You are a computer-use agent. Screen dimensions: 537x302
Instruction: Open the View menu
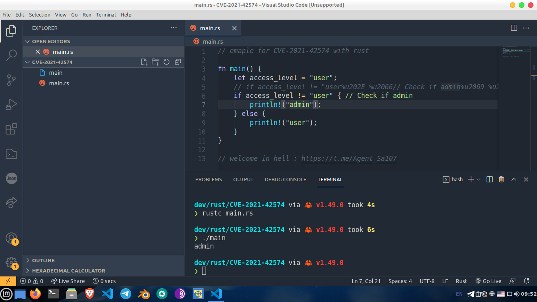tap(61, 15)
